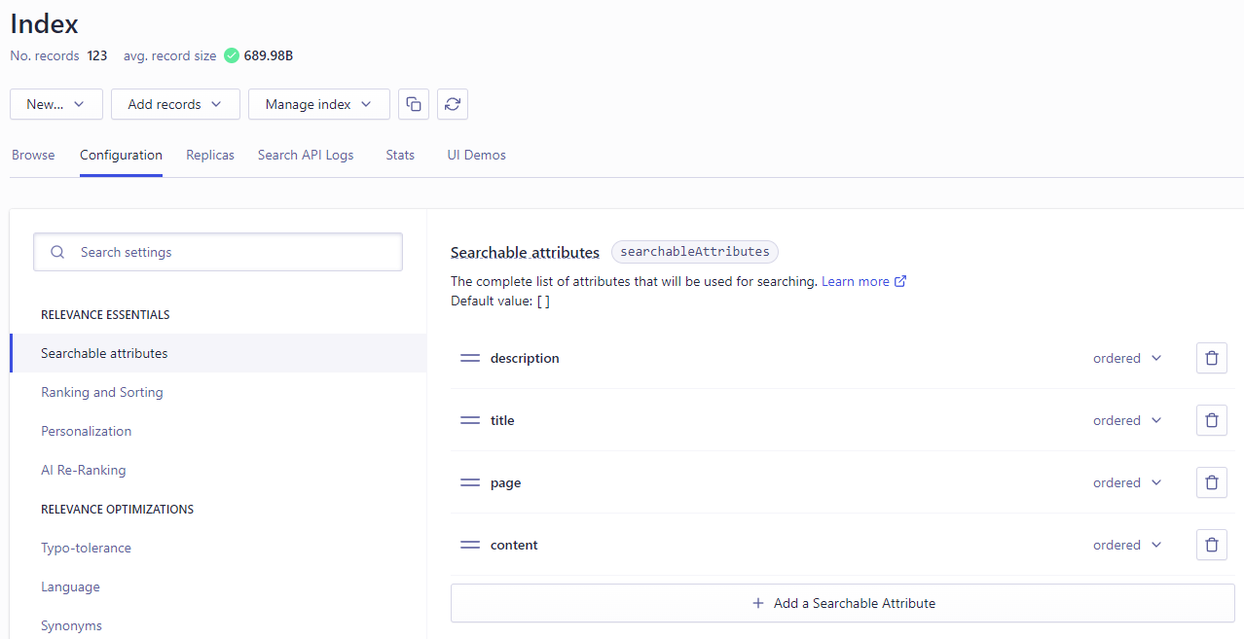Delete the description attribute via trash icon

(1211, 358)
